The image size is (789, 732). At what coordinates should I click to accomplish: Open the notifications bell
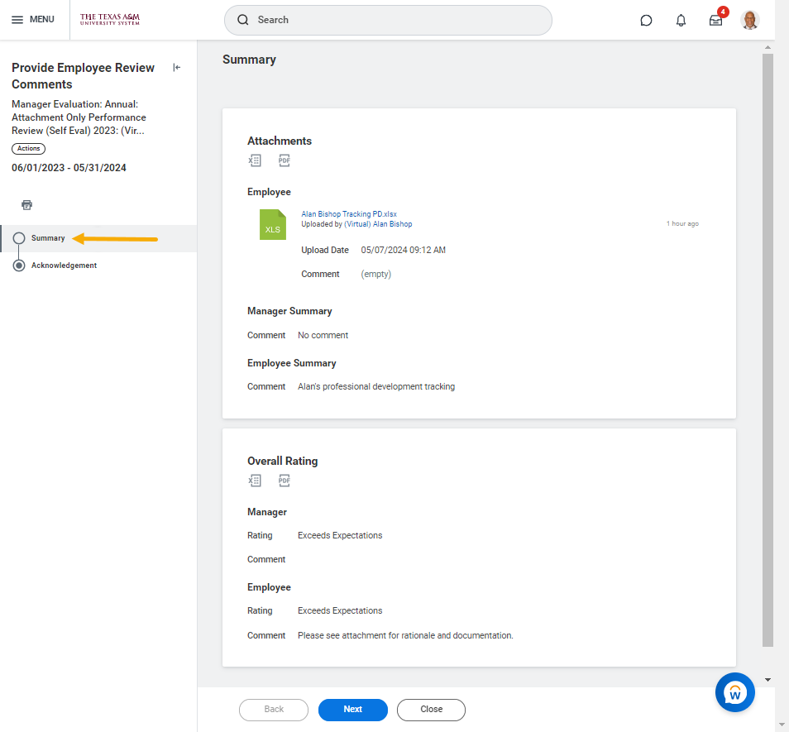(681, 21)
